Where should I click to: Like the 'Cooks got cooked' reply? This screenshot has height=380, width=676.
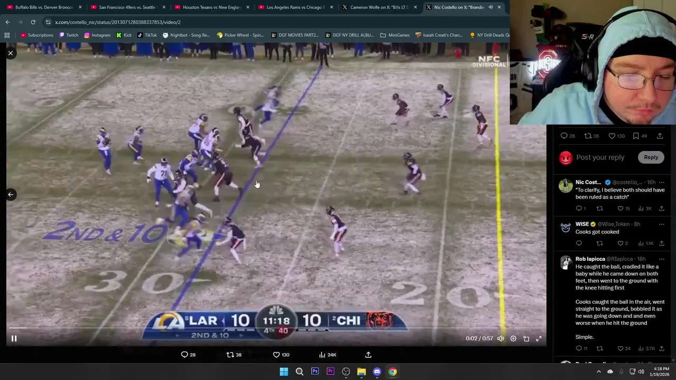(x=623, y=243)
